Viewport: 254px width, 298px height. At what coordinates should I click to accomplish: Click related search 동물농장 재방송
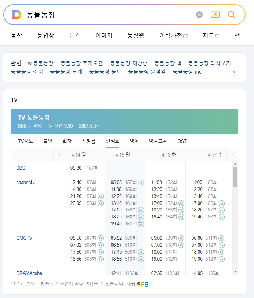pyautogui.click(x=128, y=63)
